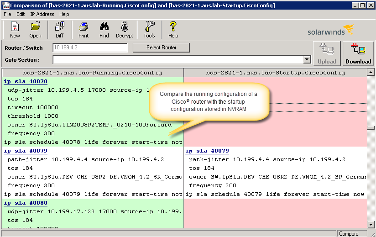The height and width of the screenshot is (237, 376).
Task: Select 'owner SW.IpSla.WIN2008R2TEMP' line
Action: (89, 125)
